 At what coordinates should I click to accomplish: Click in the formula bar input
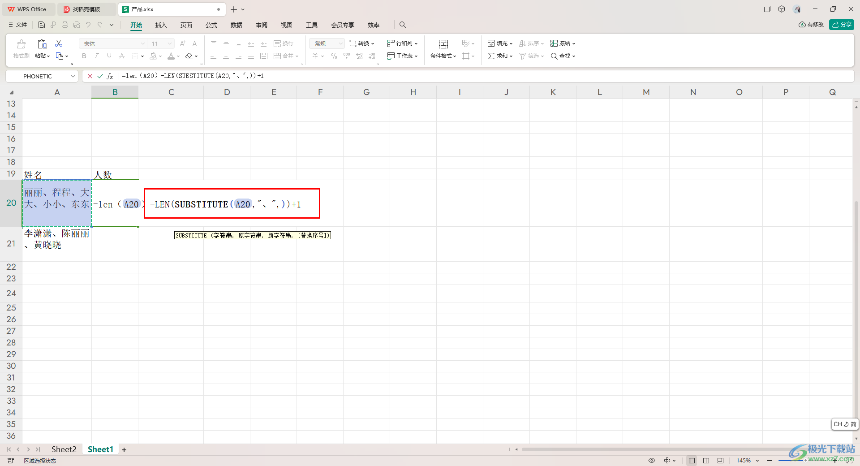[486, 76]
